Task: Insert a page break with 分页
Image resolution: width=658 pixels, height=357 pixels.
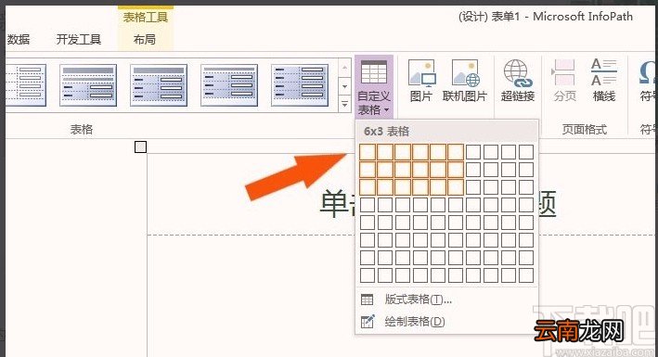Action: (x=564, y=81)
